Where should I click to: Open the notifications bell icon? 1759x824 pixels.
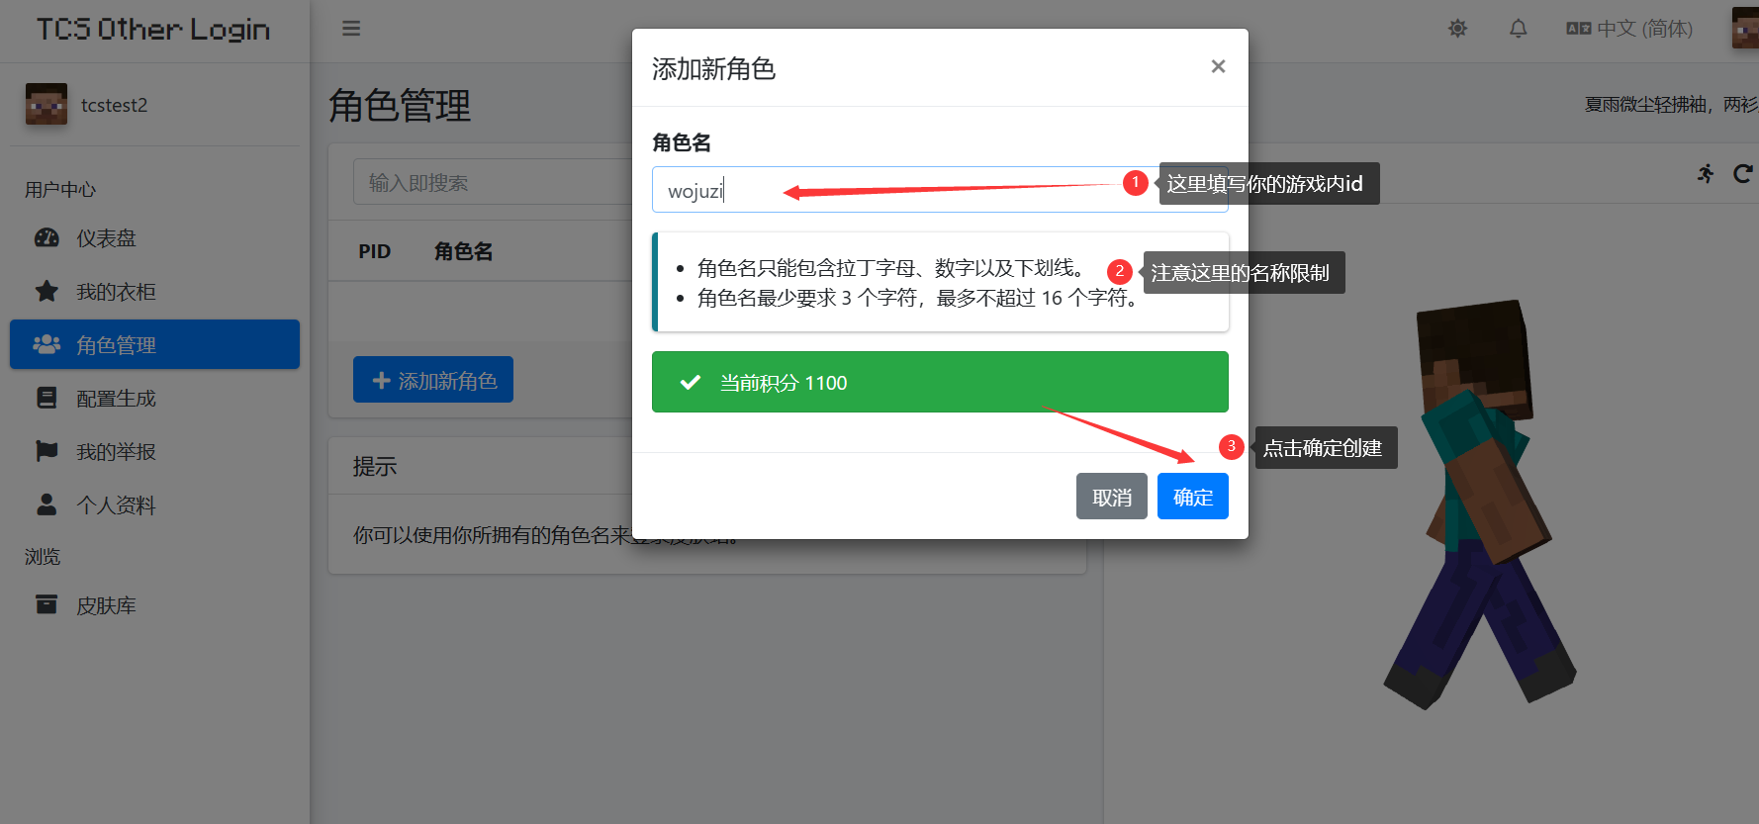tap(1518, 29)
